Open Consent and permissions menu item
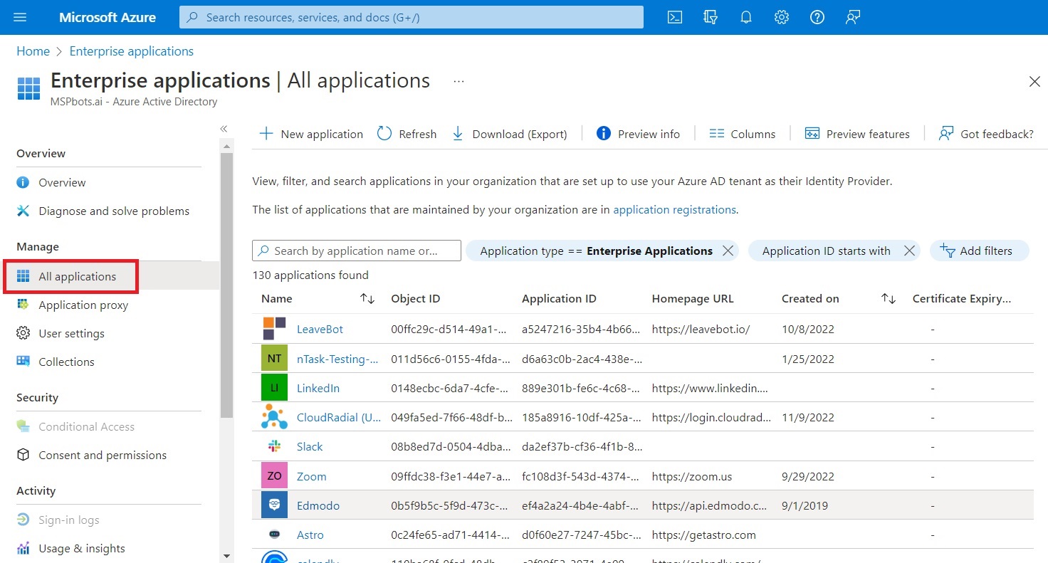 [103, 455]
